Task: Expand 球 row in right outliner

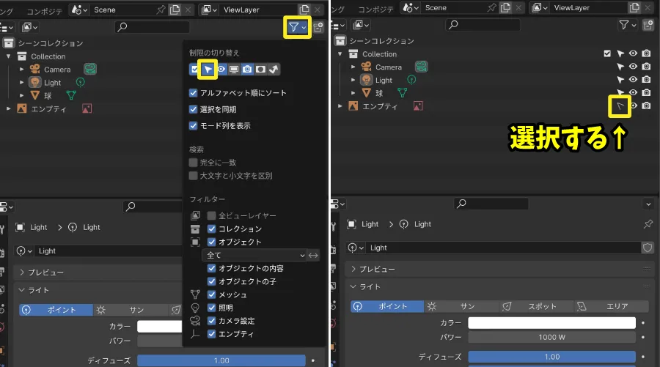Action: pos(353,93)
